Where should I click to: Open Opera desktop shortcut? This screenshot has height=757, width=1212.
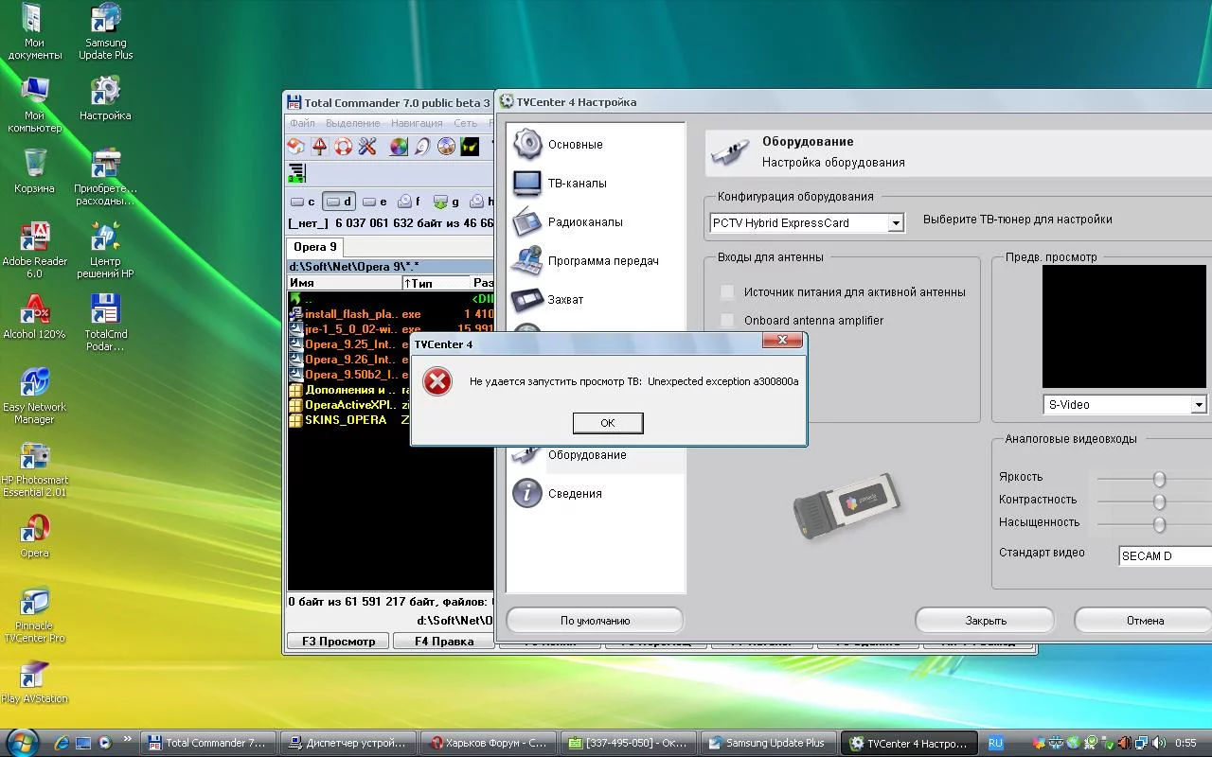pyautogui.click(x=34, y=536)
